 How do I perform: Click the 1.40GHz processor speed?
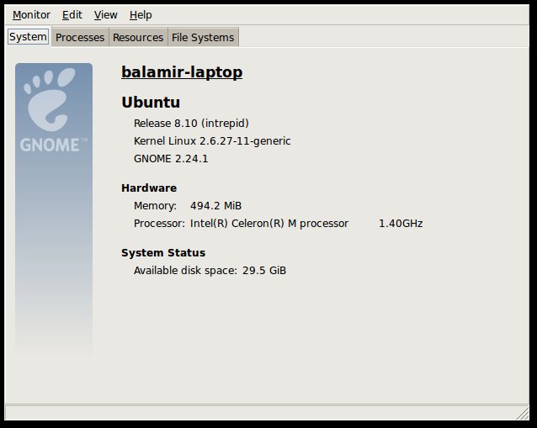401,224
